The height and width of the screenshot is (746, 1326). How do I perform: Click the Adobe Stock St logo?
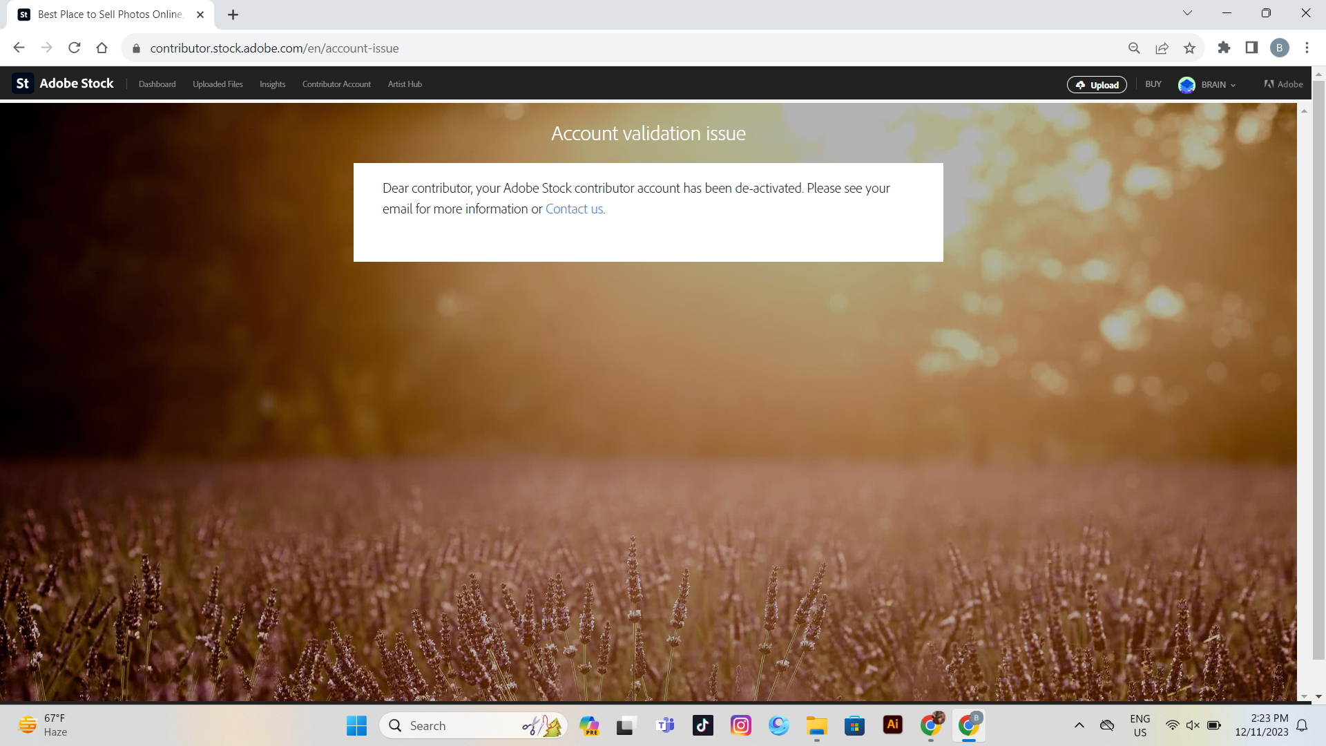(x=22, y=83)
